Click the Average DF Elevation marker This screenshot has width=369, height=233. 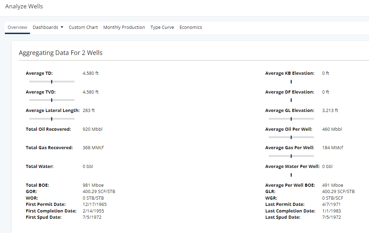pos(291,100)
